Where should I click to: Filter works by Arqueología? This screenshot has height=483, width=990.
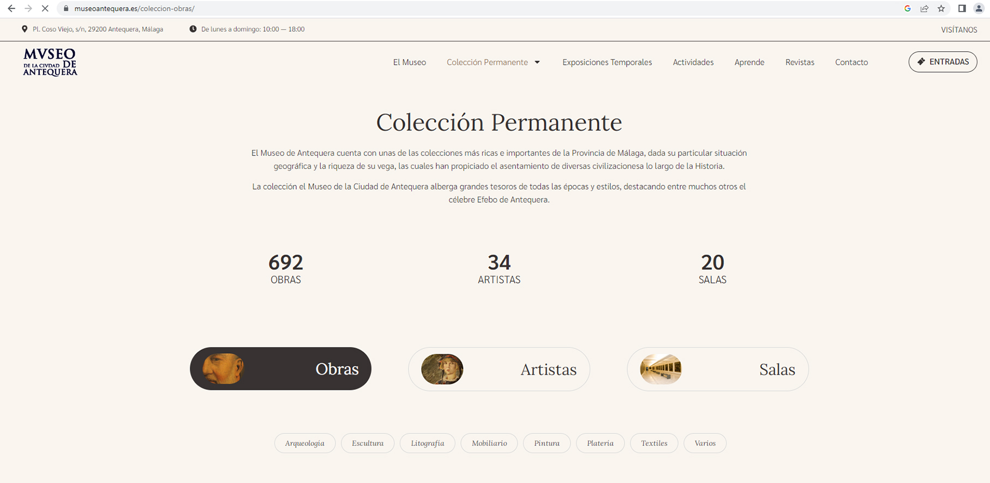point(304,443)
